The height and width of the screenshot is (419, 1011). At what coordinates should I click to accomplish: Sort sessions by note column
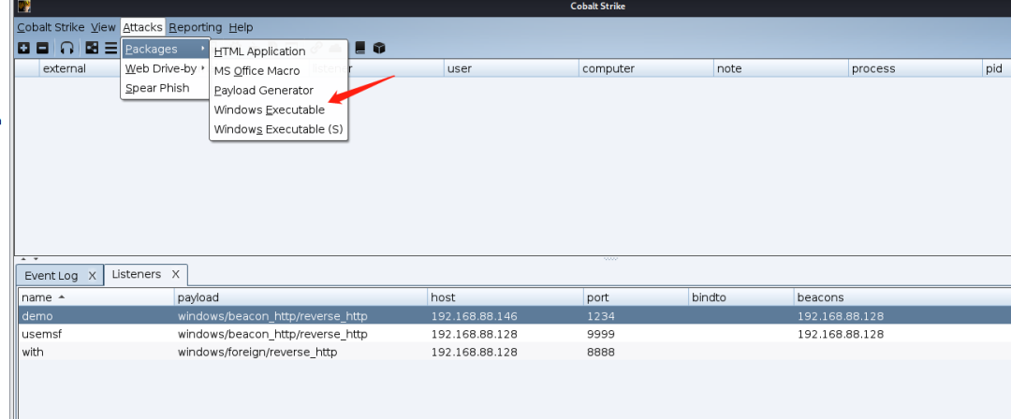click(781, 68)
